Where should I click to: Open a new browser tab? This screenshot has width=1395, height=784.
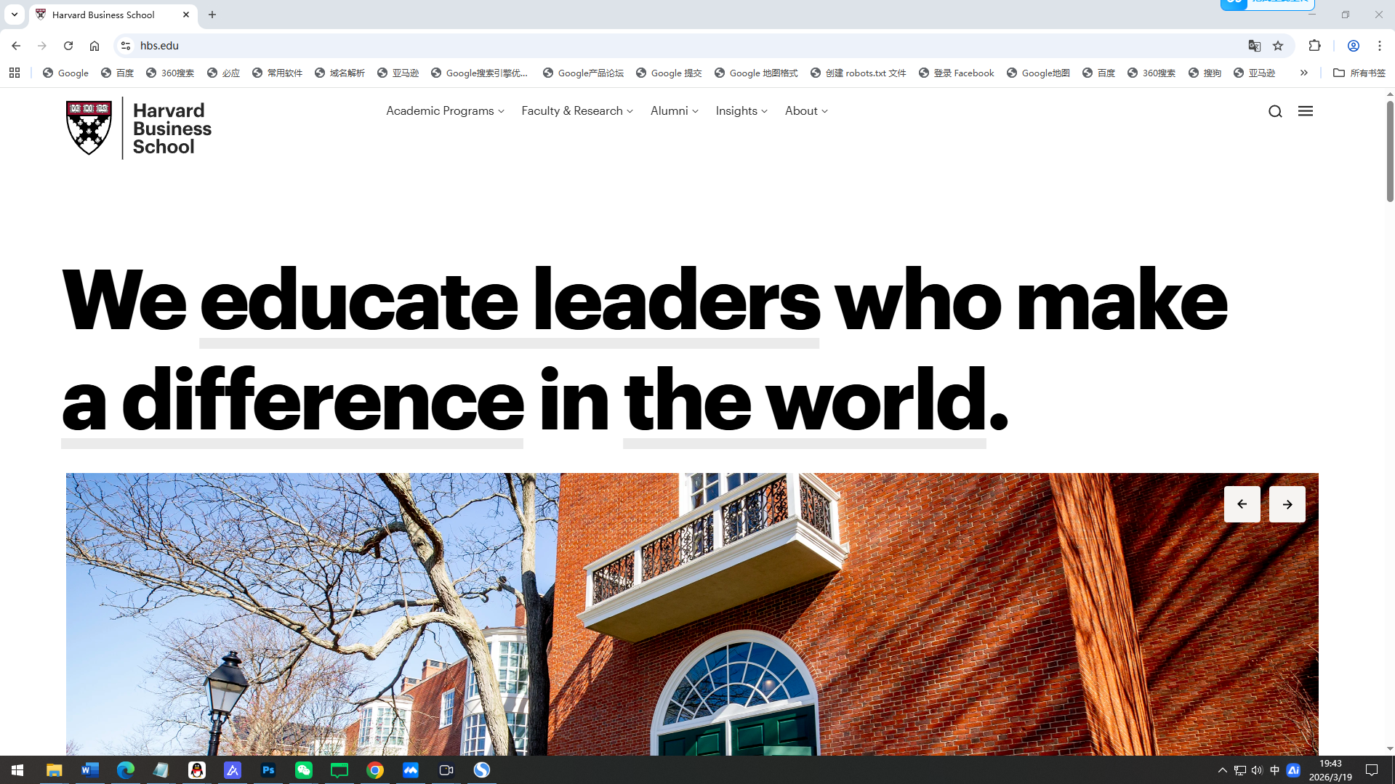click(x=212, y=15)
